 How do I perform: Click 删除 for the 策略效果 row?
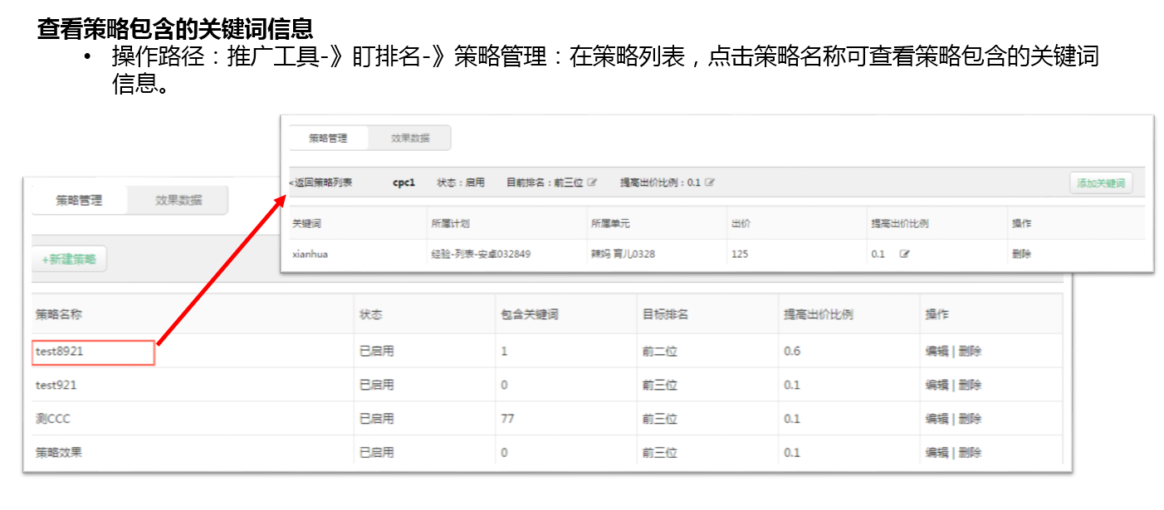[x=970, y=452]
